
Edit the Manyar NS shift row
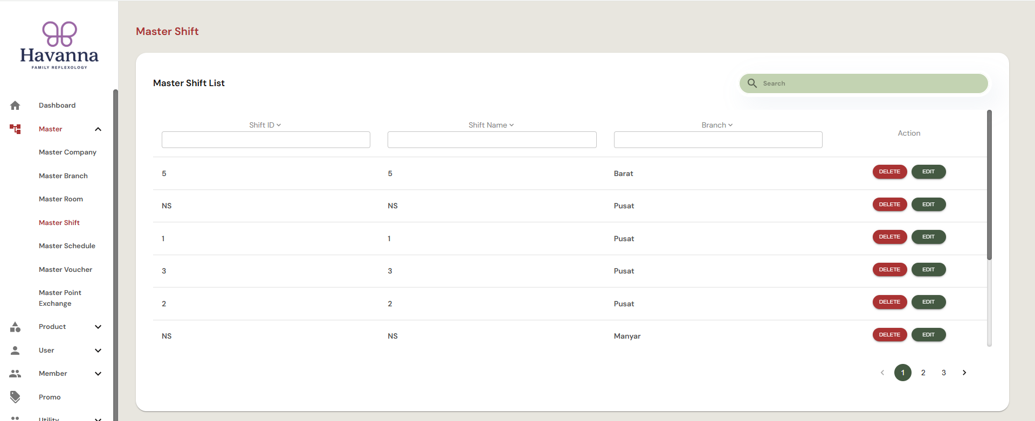928,335
